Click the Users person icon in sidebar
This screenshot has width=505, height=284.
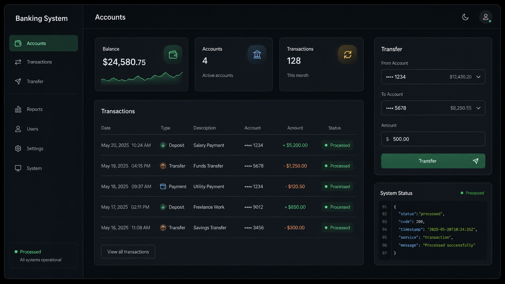(18, 129)
